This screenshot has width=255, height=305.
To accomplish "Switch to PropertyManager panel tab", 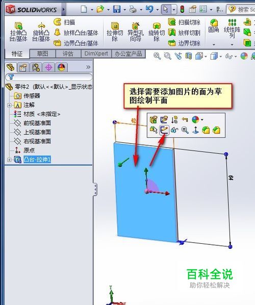I will [x=23, y=67].
